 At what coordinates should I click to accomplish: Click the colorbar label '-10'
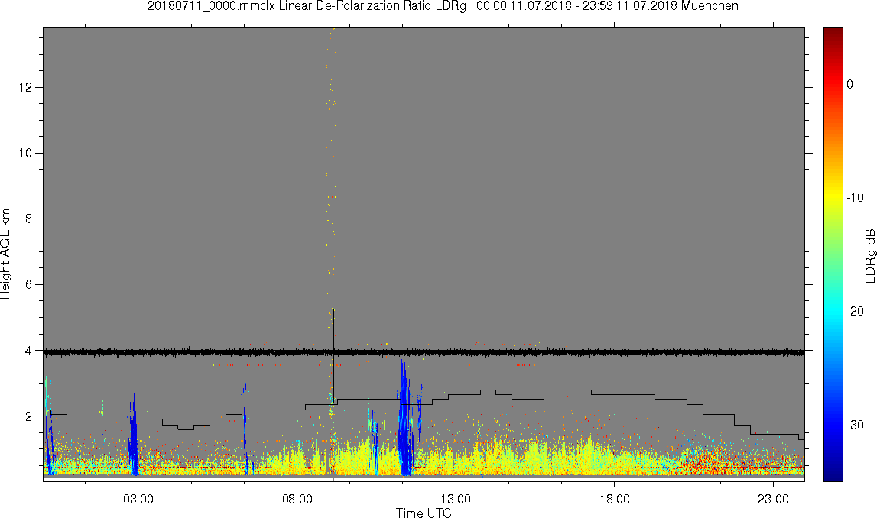pyautogui.click(x=855, y=197)
